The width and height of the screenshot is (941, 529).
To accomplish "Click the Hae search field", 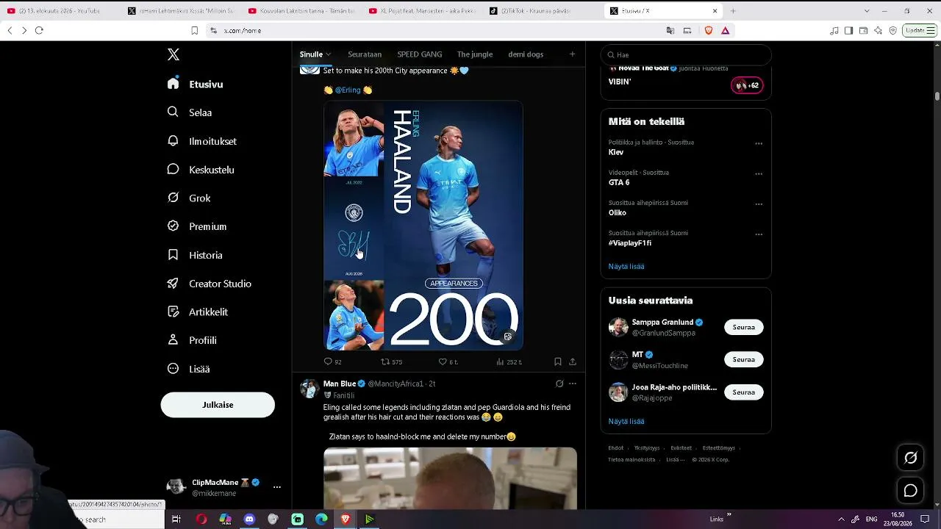I will click(x=686, y=54).
